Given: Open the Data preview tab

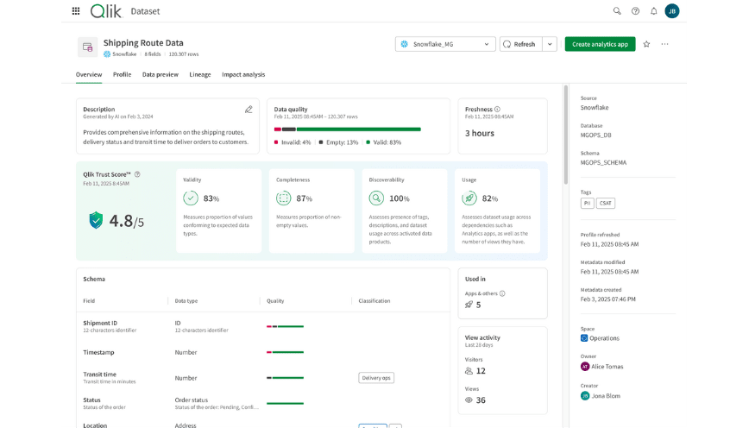Looking at the screenshot, I should point(160,74).
